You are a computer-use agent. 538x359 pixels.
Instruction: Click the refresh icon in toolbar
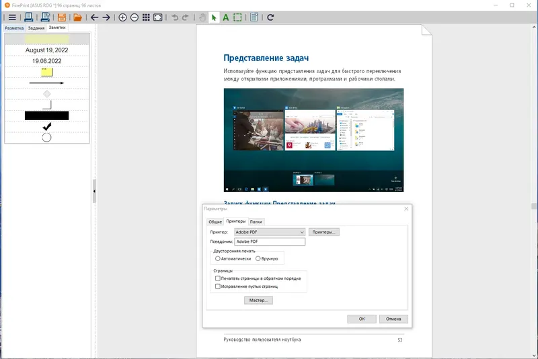point(270,17)
